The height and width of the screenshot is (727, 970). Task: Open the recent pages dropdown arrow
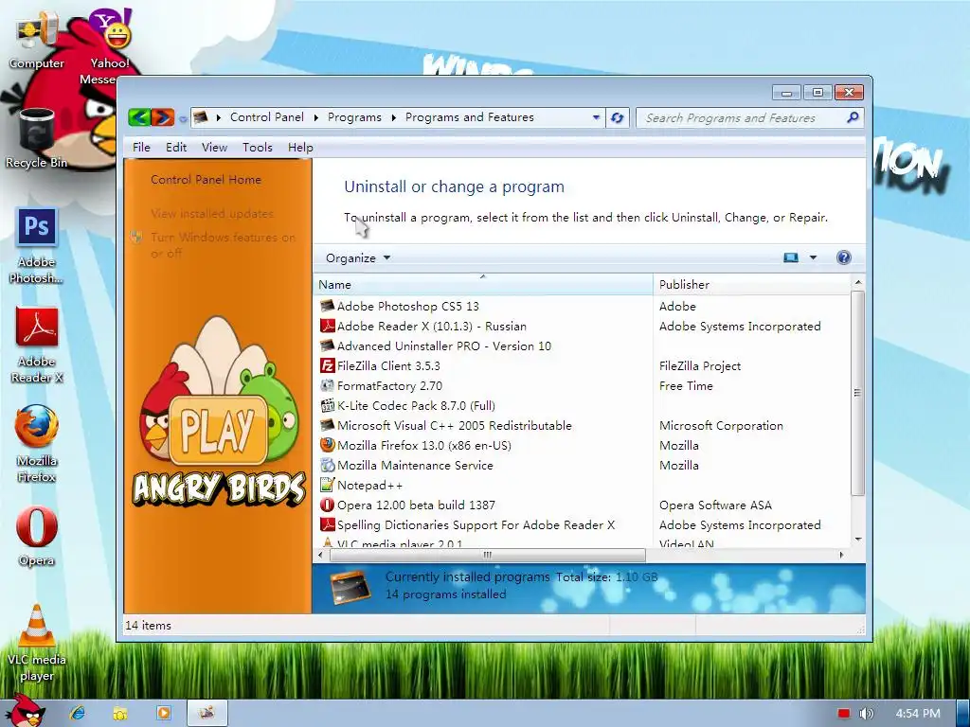click(183, 118)
